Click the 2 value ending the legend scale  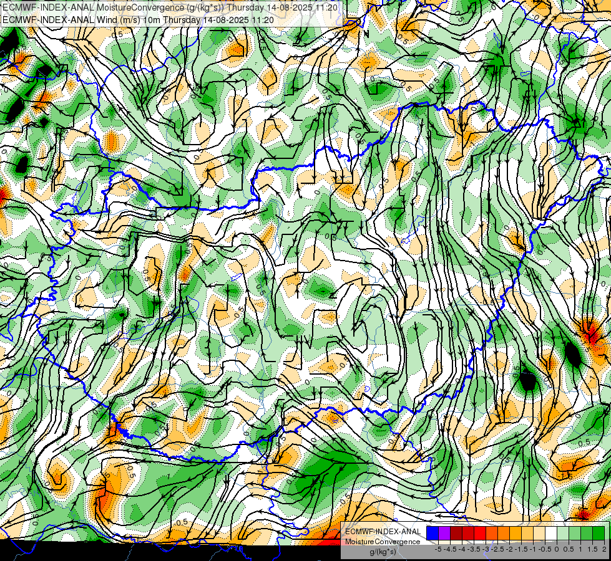coord(604,549)
